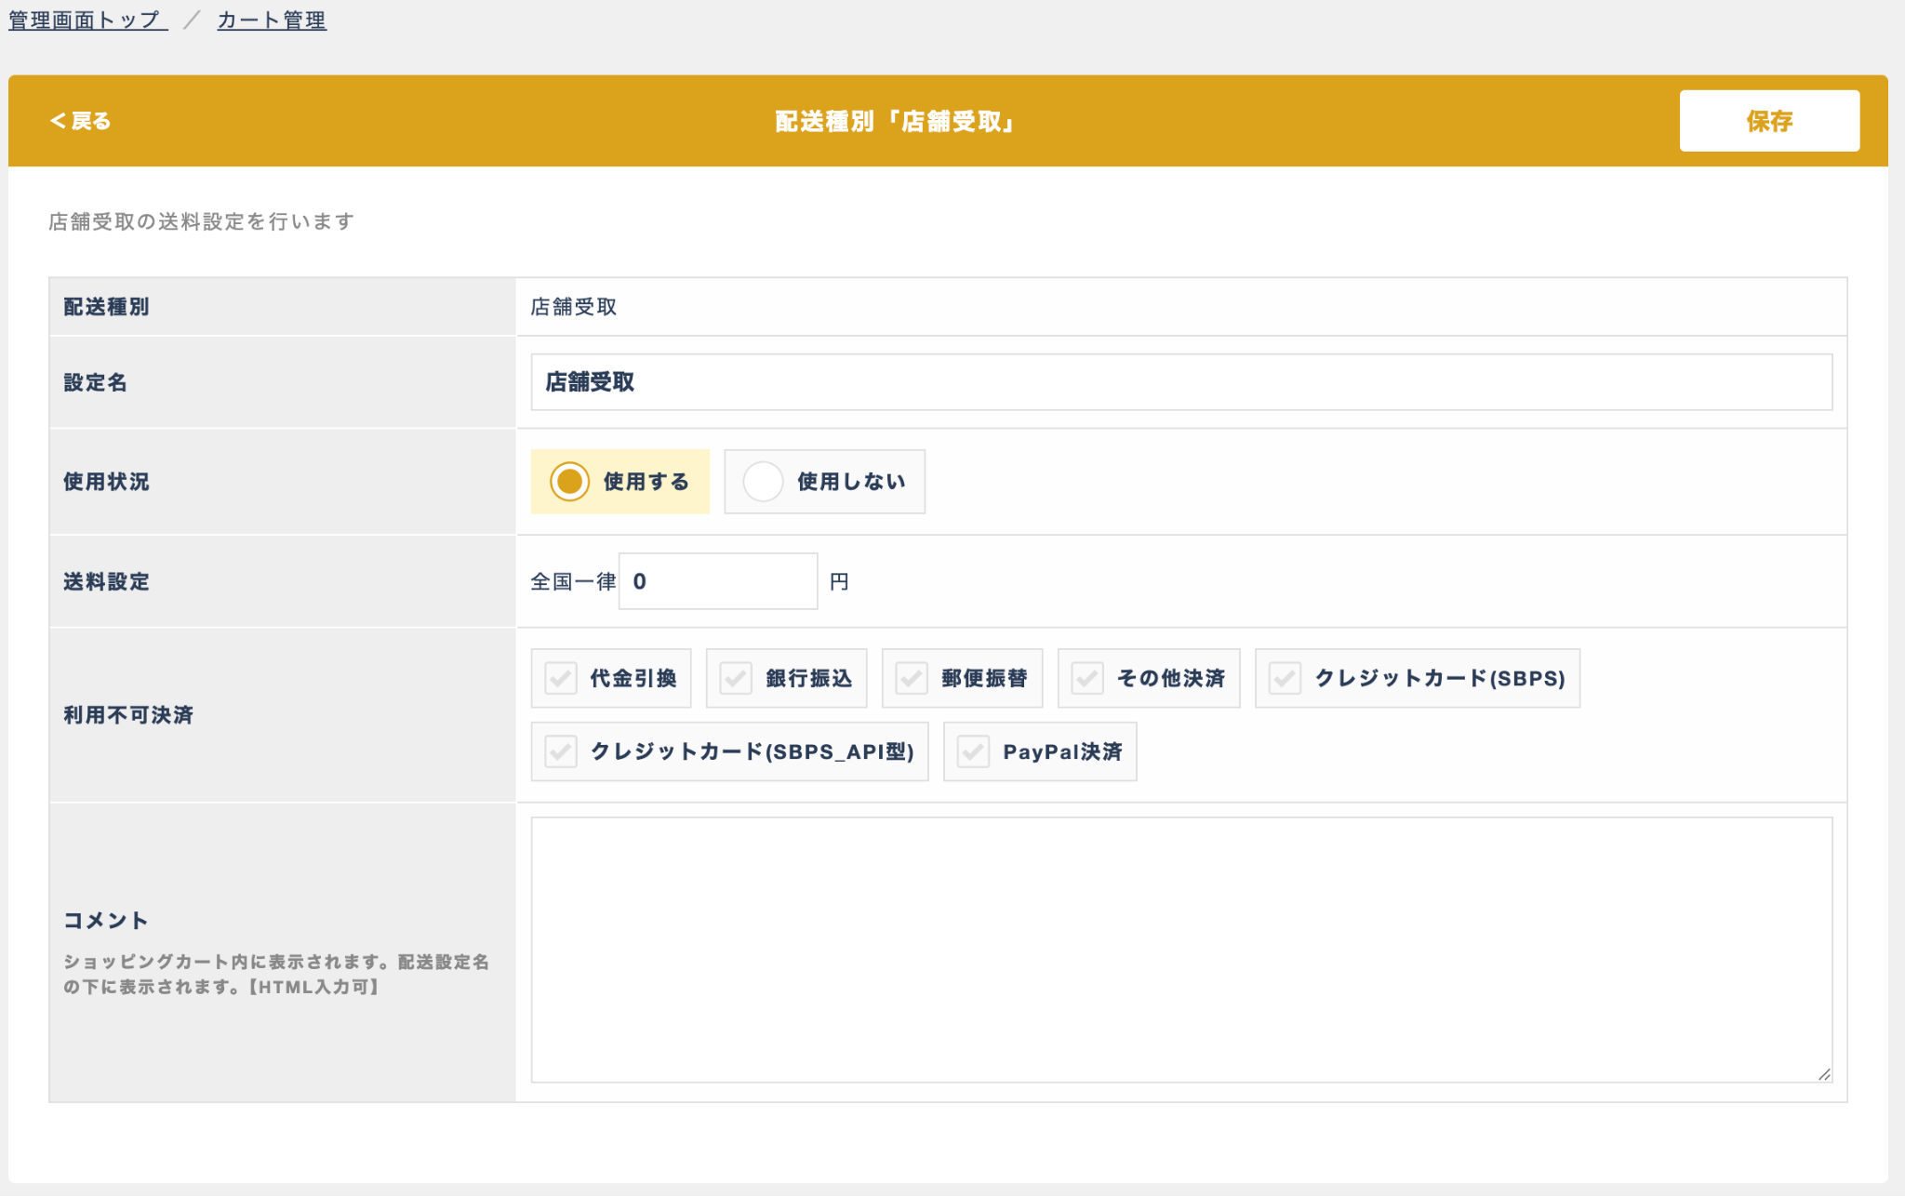1905x1196 pixels.
Task: Check the 代金引換 payment checkbox
Action: point(561,678)
